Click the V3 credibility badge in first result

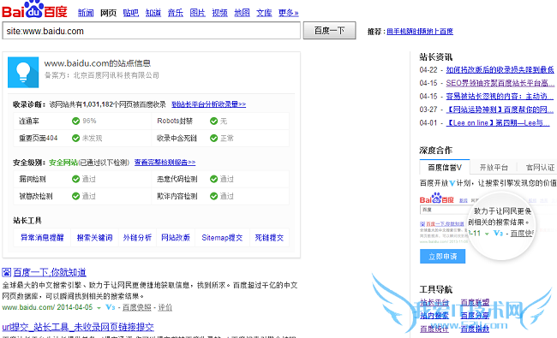(111, 307)
